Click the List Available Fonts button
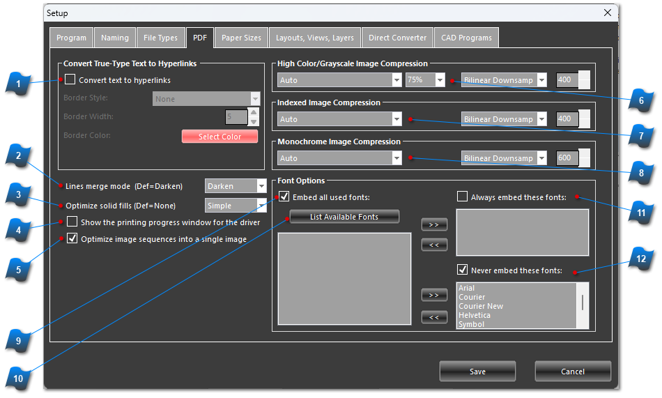The image size is (662, 398). [x=344, y=217]
